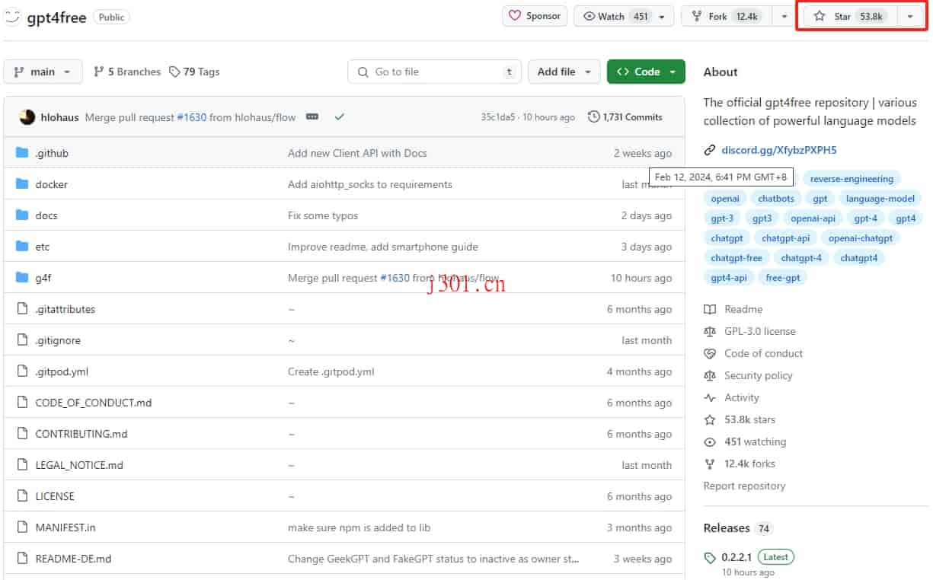Click 'Add new Client API with Docs' commit
The width and height of the screenshot is (933, 580).
pyautogui.click(x=357, y=153)
